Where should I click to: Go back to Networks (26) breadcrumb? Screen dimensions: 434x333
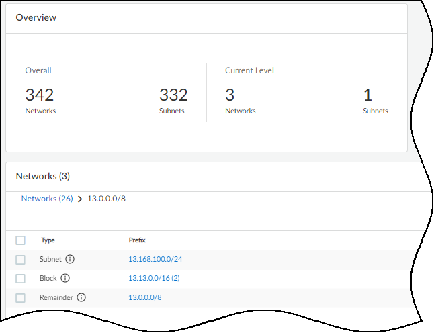[47, 199]
